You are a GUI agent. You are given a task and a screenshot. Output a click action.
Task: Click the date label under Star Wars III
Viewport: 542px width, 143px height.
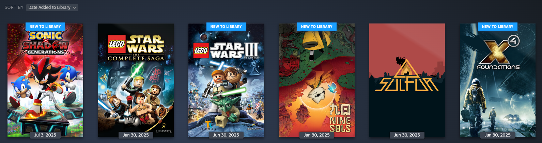[226, 135]
